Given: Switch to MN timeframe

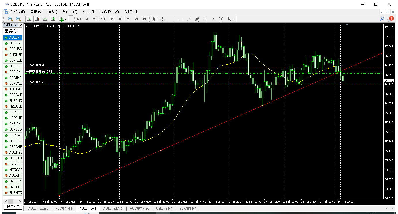Looking at the screenshot, I should point(144,19).
